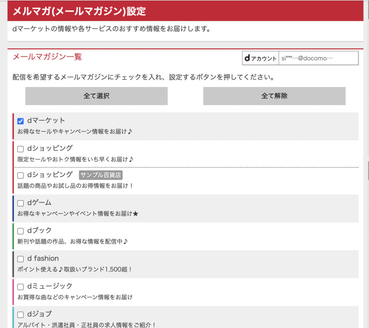Viewport: 369px width, 328px height.
Task: Click 話題の商品やお試し品のお得情報をお届け！ description
Action: coord(76,186)
